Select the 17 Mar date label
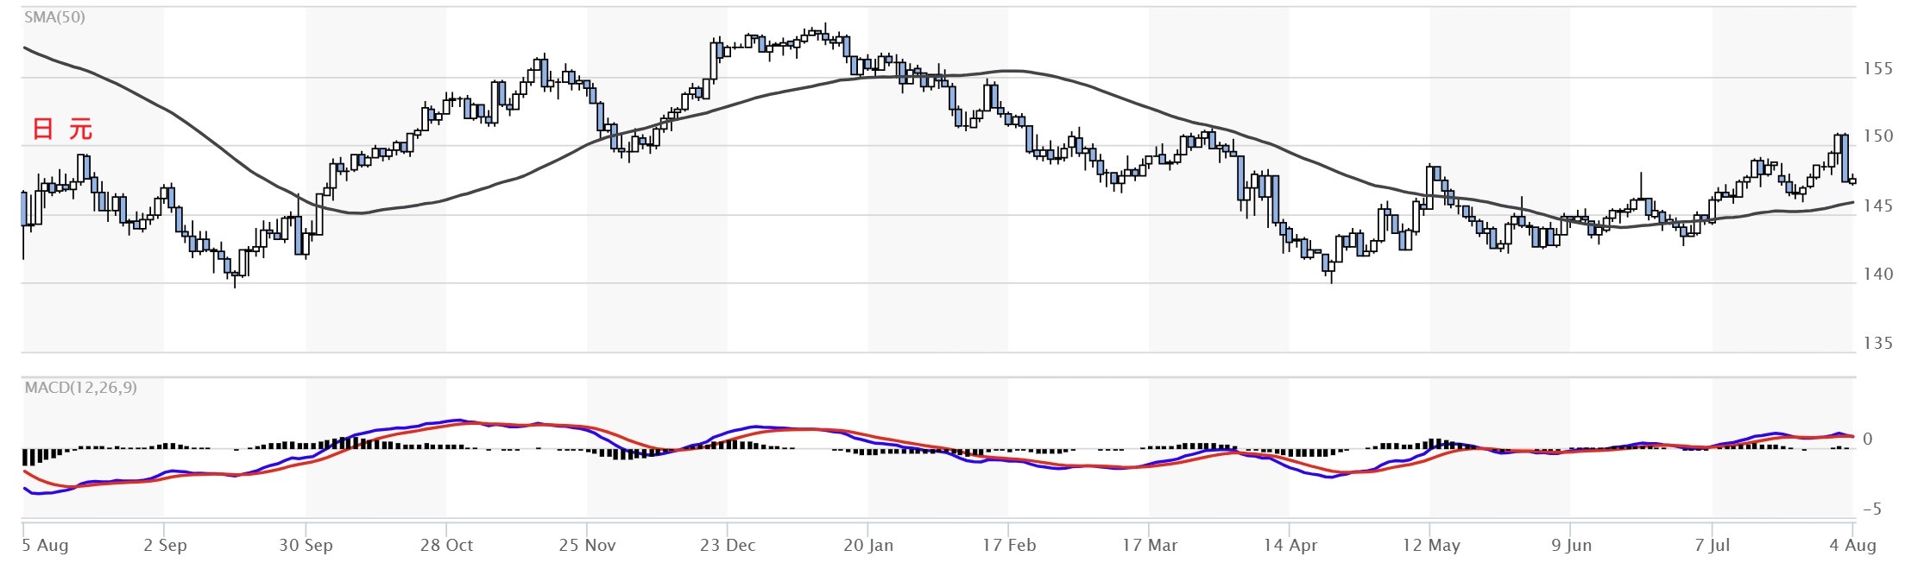Image resolution: width=1924 pixels, height=563 pixels. 1150,546
